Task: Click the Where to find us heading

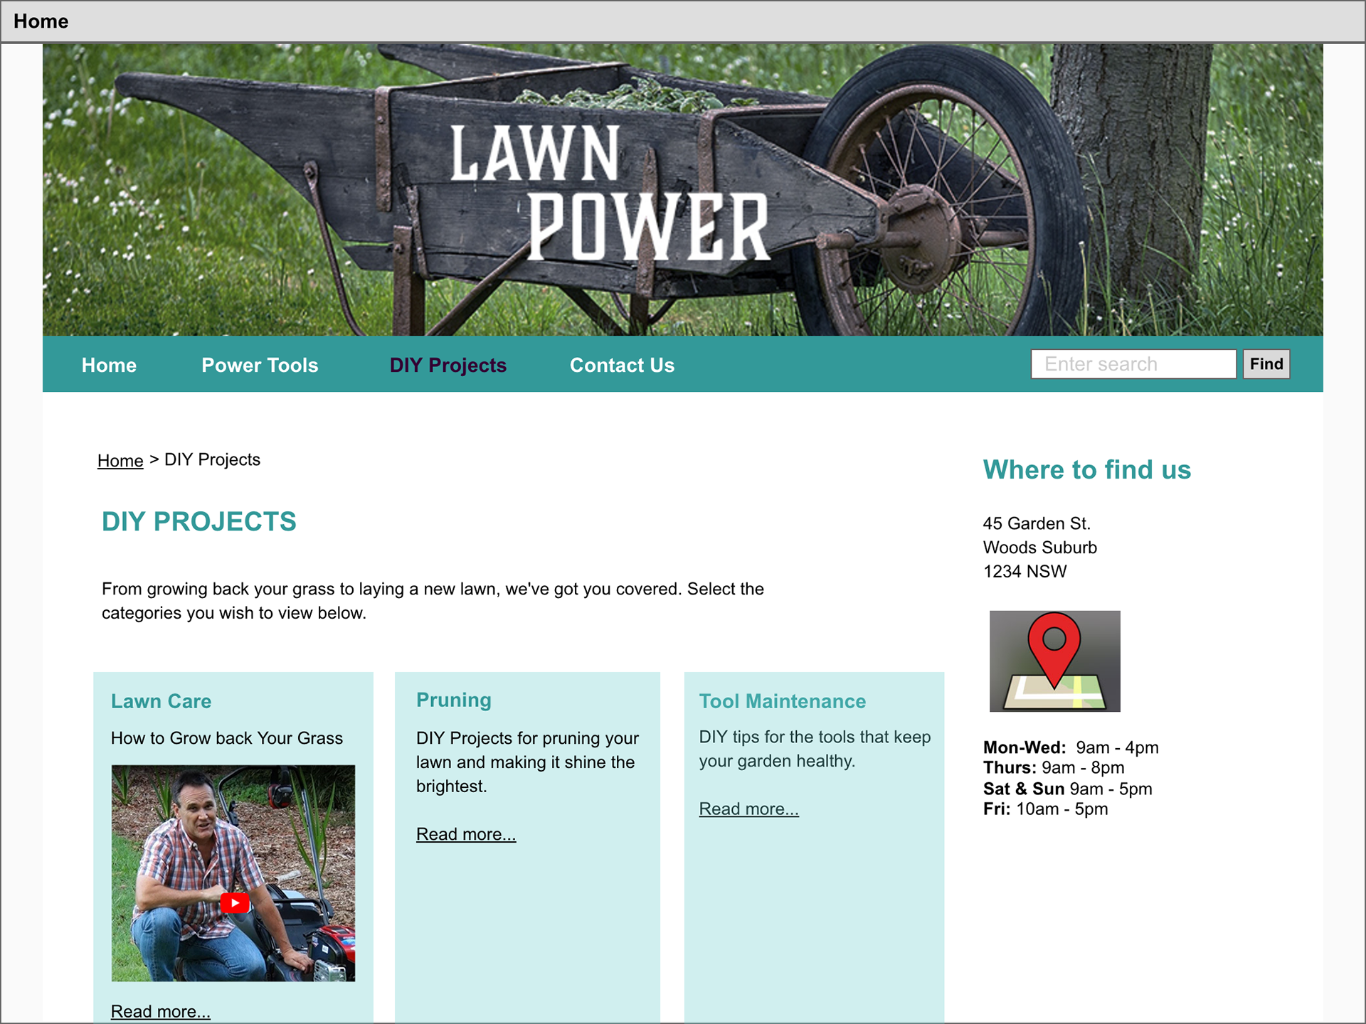Action: point(1086,469)
